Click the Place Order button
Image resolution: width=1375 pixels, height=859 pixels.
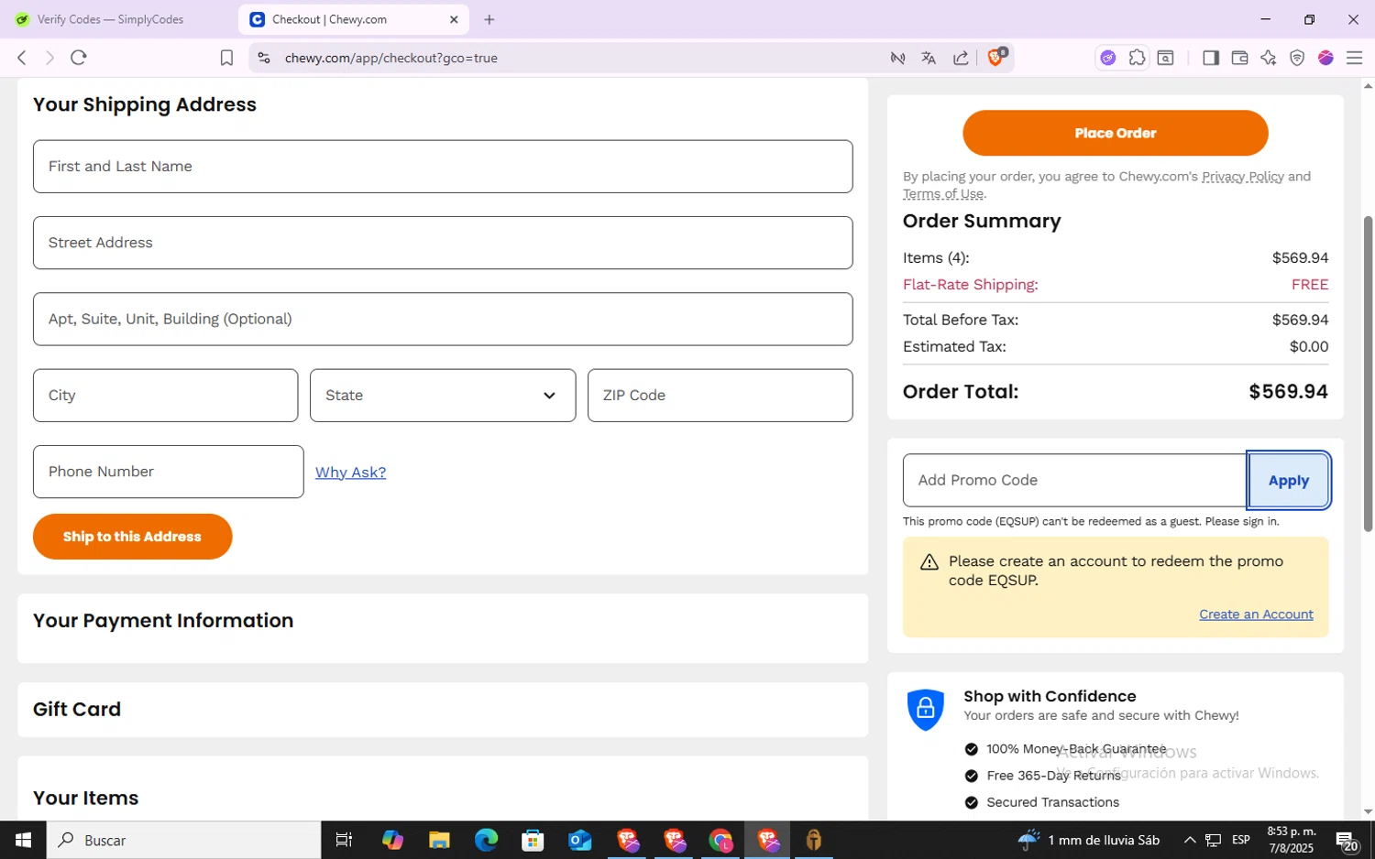click(1115, 133)
